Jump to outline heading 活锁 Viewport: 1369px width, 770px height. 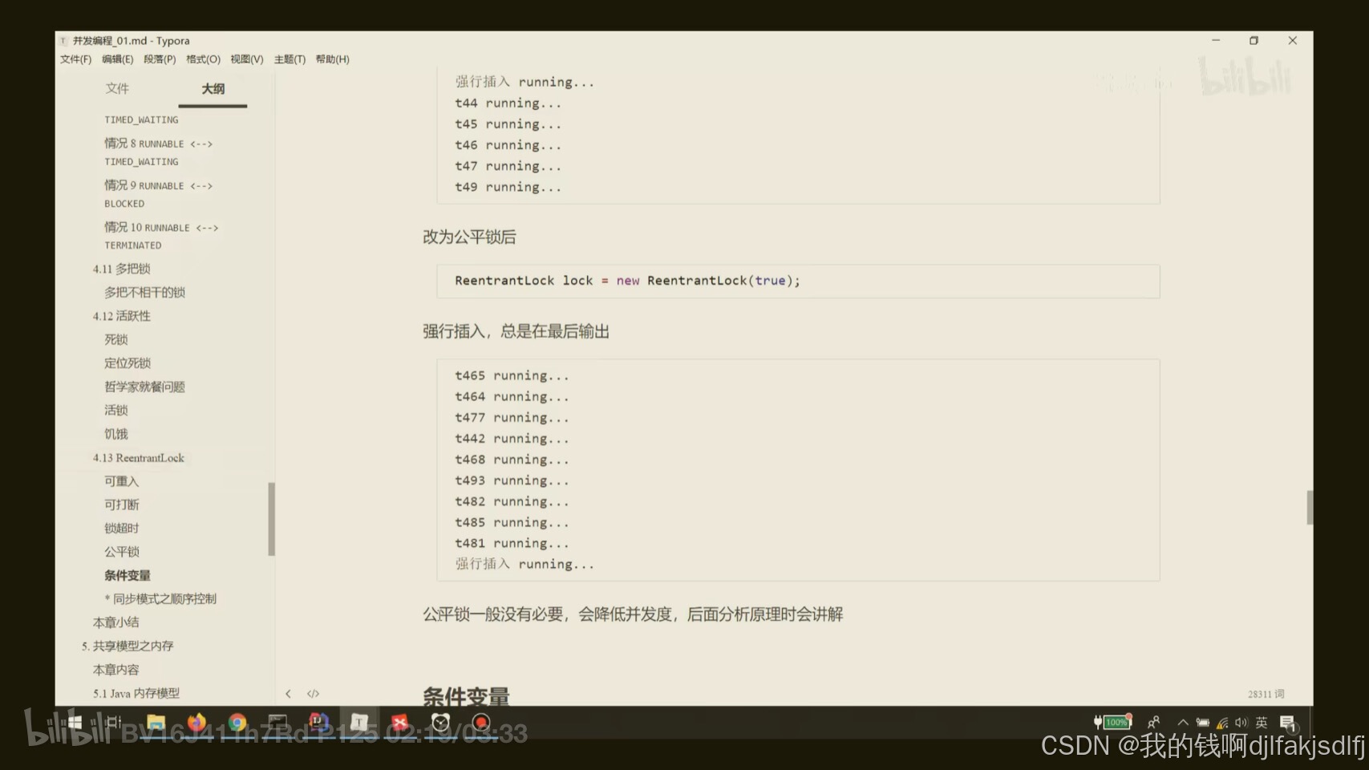click(115, 410)
